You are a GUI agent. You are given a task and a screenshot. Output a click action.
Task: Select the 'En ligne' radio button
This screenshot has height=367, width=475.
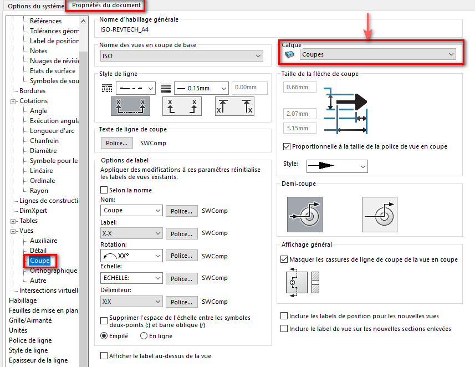pos(144,335)
